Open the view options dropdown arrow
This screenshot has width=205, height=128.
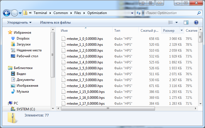(x=176, y=22)
